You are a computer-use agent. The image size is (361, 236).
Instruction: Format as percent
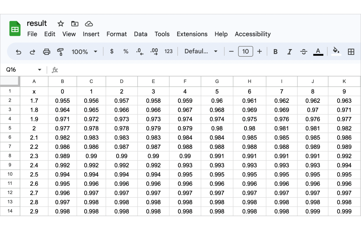126,51
